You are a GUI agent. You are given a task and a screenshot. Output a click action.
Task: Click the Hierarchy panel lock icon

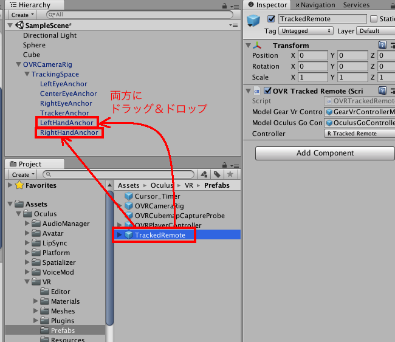click(224, 6)
